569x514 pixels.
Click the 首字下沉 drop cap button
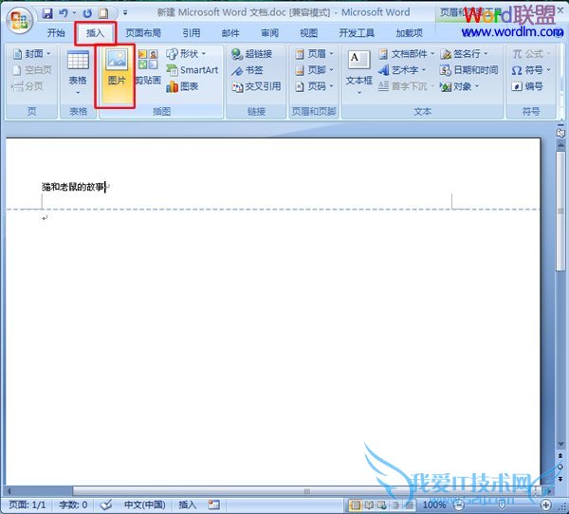[x=407, y=86]
